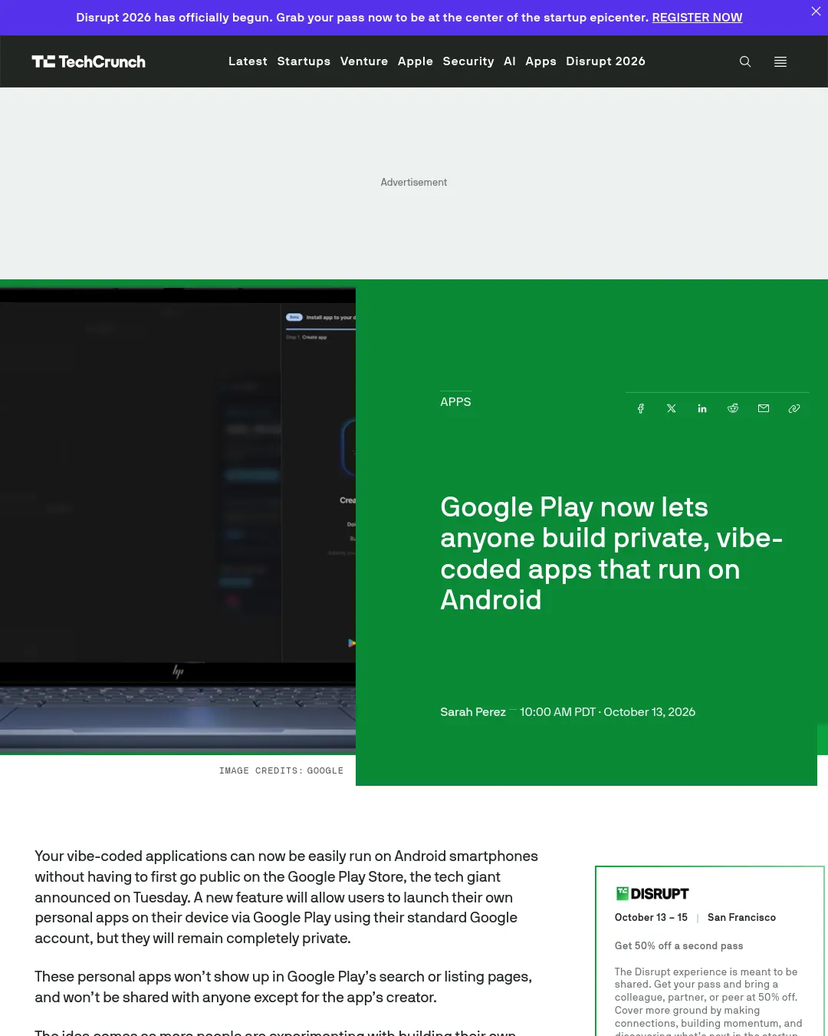Open author Sarah Perez's page

click(x=473, y=712)
